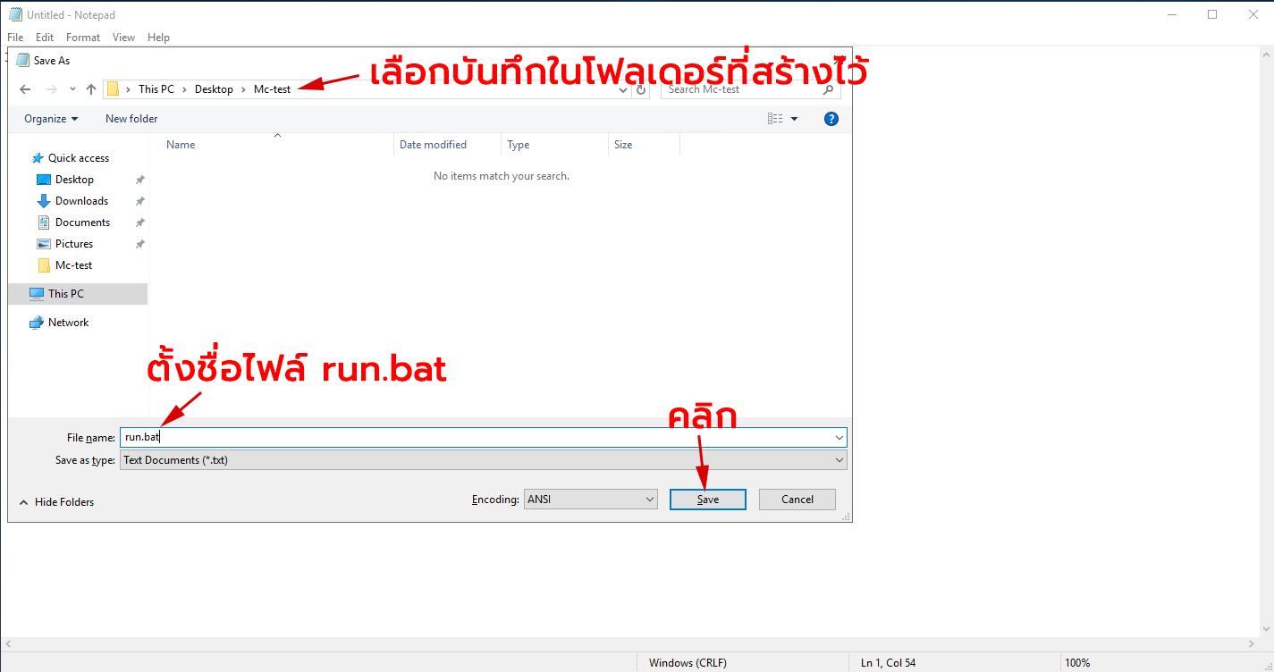
Task: Click the Up one level arrow
Action: [90, 88]
